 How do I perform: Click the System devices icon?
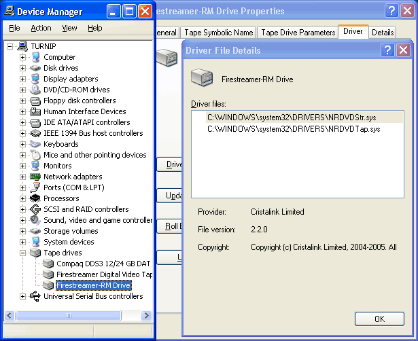pyautogui.click(x=35, y=242)
